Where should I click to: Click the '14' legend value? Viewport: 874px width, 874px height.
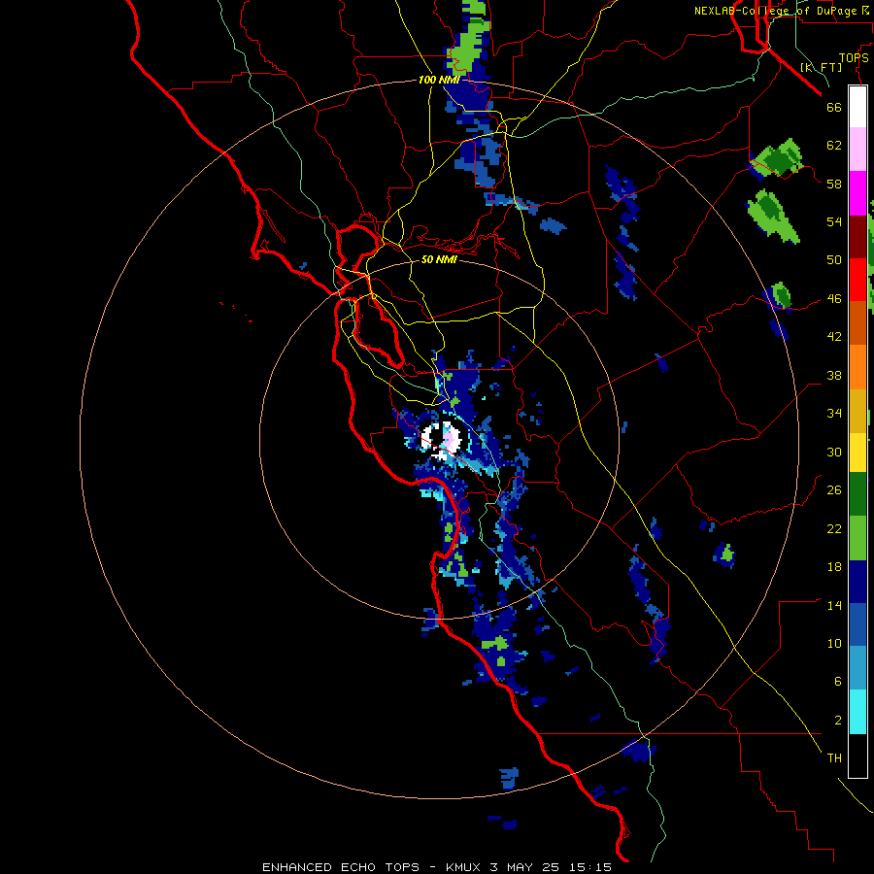tap(834, 605)
